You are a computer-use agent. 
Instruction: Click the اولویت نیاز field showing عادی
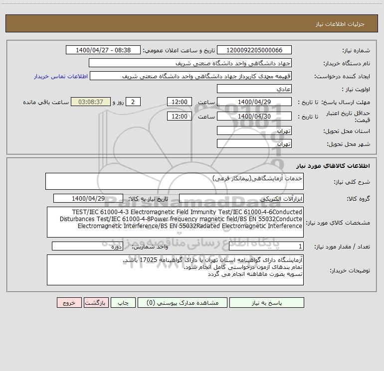(x=254, y=89)
